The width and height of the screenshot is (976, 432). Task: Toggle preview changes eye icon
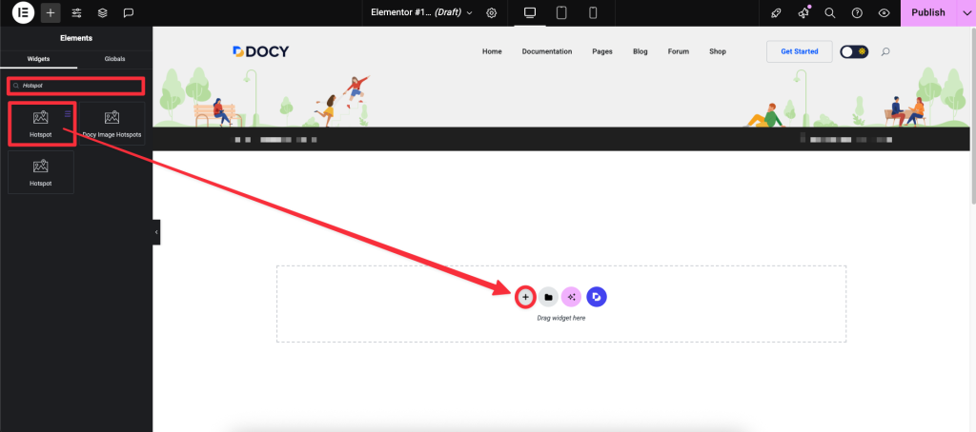tap(884, 13)
